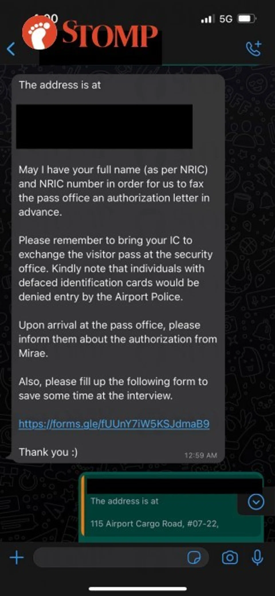Screen dimensions: 275x596
Task: Jump to latest with the down-chevron button
Action: 256,502
